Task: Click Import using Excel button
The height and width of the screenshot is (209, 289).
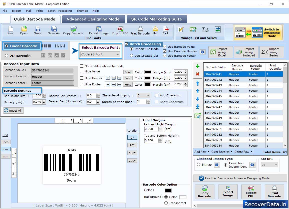Action: click(221, 52)
